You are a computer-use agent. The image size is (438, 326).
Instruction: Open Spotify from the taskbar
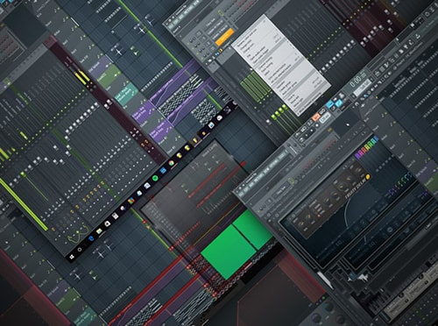coord(155,178)
